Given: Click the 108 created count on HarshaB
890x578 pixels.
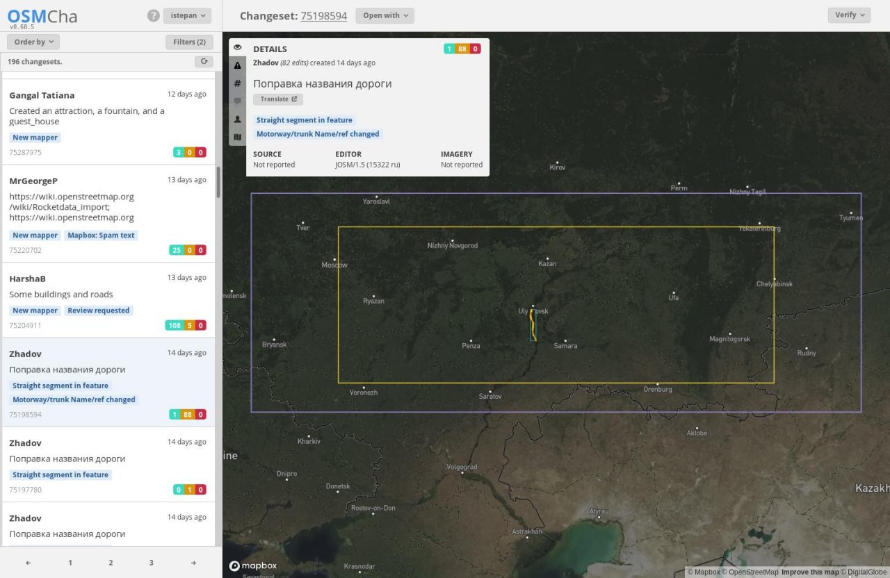Looking at the screenshot, I should point(174,325).
